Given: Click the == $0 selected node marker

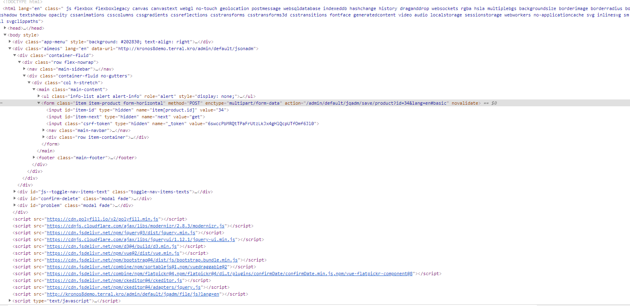Looking at the screenshot, I should [490, 103].
